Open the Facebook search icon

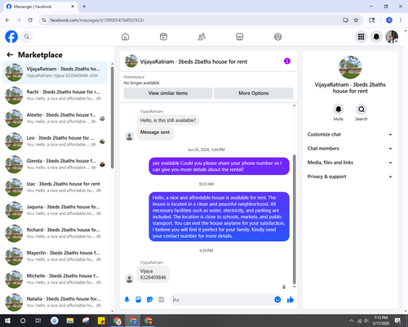click(x=27, y=37)
